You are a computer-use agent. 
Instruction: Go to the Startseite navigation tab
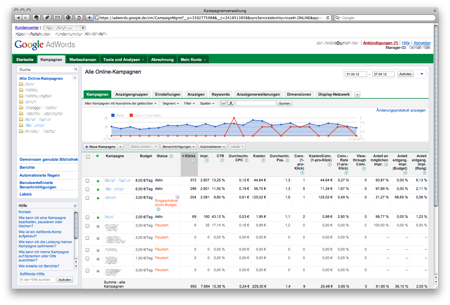[x=25, y=59]
